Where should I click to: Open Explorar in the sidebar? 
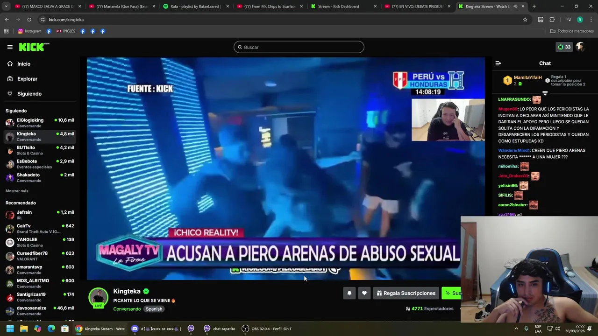(x=27, y=79)
